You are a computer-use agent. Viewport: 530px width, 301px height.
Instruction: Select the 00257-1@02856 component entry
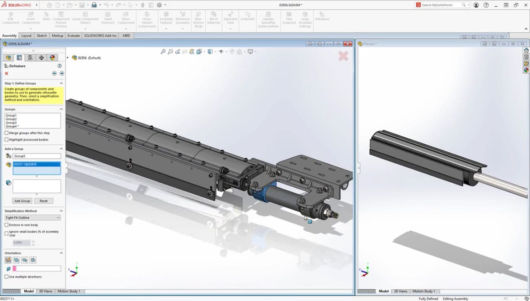pyautogui.click(x=37, y=164)
